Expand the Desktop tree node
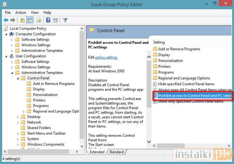The height and width of the screenshot is (164, 234). click(18, 117)
